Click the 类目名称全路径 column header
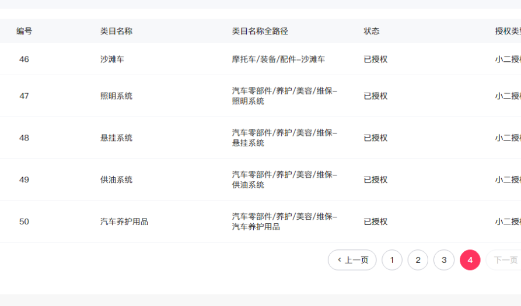The width and height of the screenshot is (521, 306). pos(260,31)
